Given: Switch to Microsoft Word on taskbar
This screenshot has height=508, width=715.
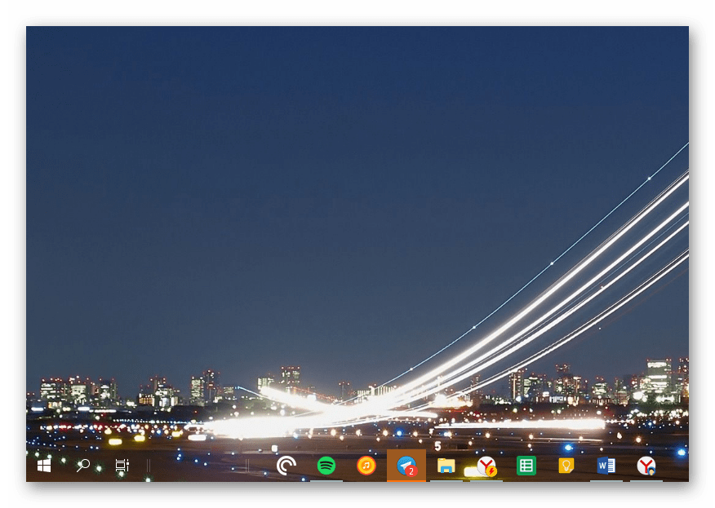Looking at the screenshot, I should pyautogui.click(x=606, y=466).
